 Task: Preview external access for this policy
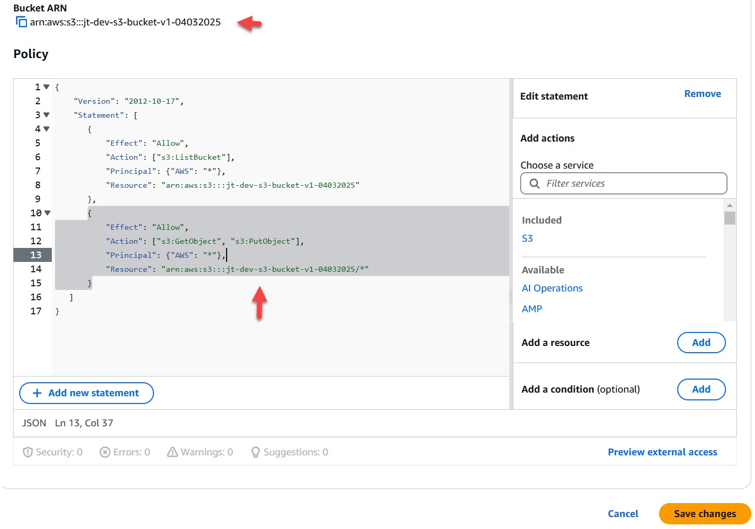pyautogui.click(x=662, y=452)
